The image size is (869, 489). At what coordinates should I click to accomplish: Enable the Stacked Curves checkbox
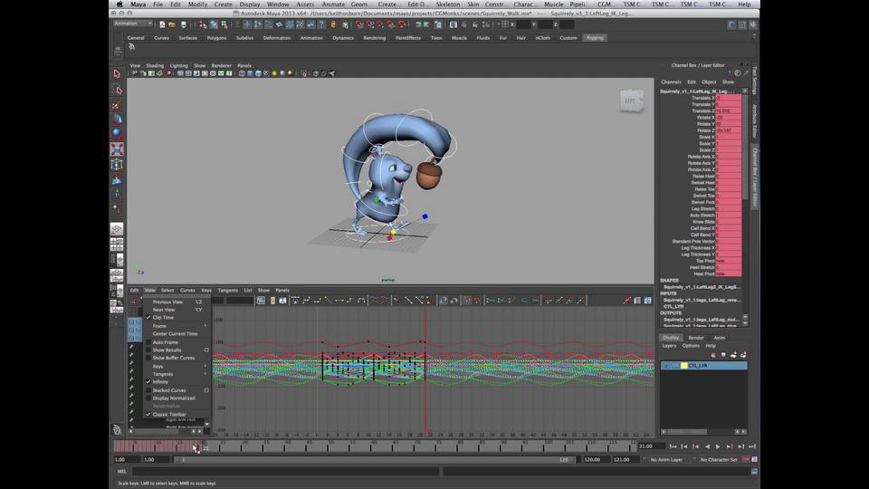click(148, 390)
